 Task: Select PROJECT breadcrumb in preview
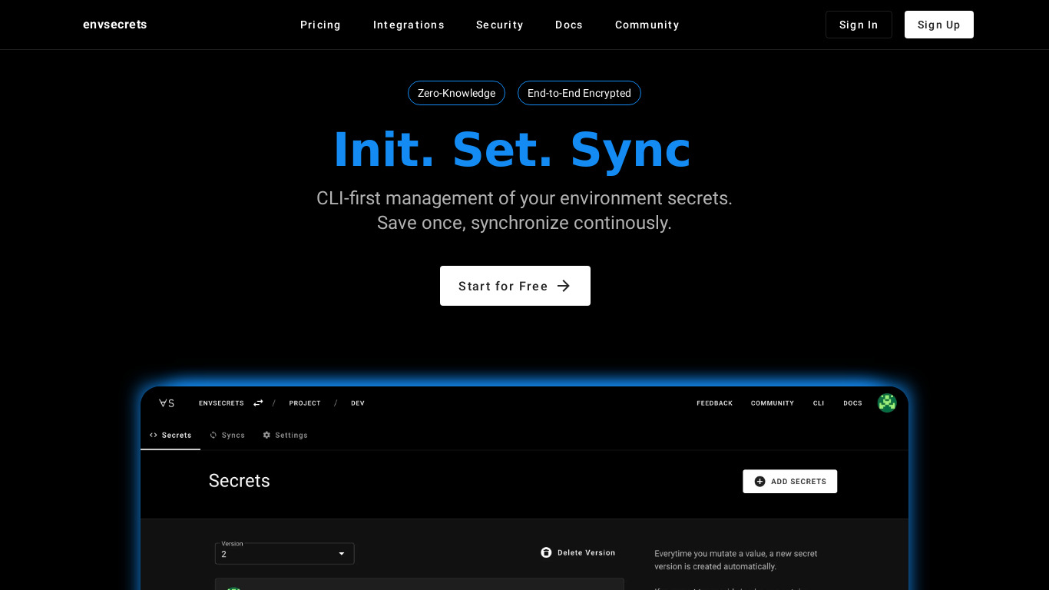coord(305,403)
